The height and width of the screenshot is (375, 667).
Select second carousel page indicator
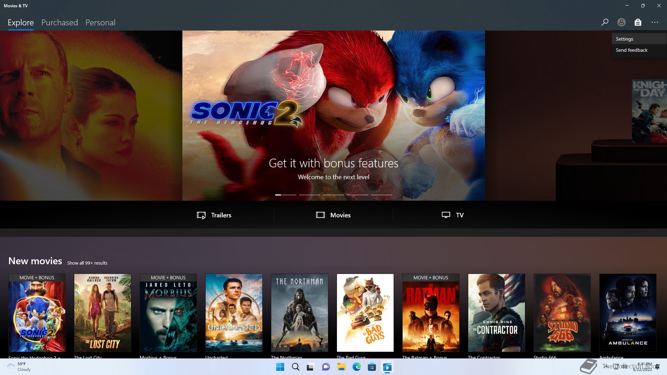point(310,195)
